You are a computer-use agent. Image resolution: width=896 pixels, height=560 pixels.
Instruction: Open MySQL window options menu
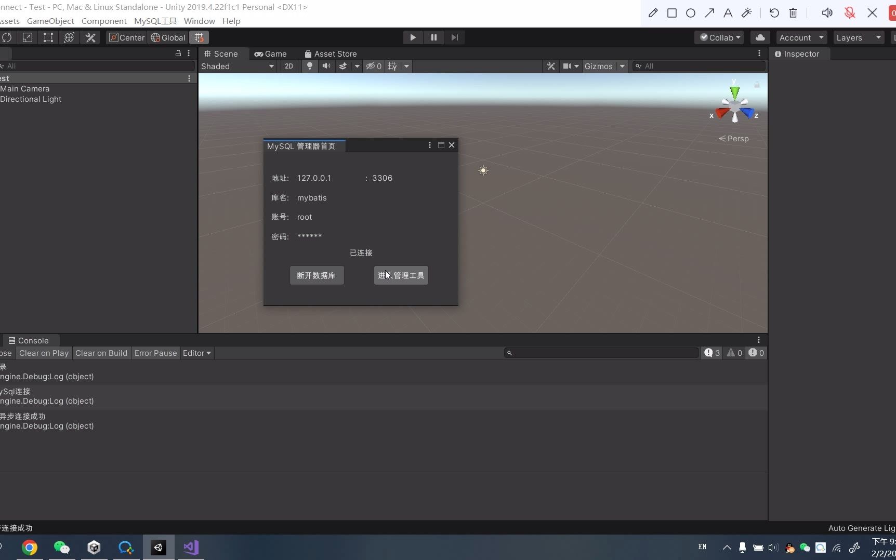(x=429, y=145)
